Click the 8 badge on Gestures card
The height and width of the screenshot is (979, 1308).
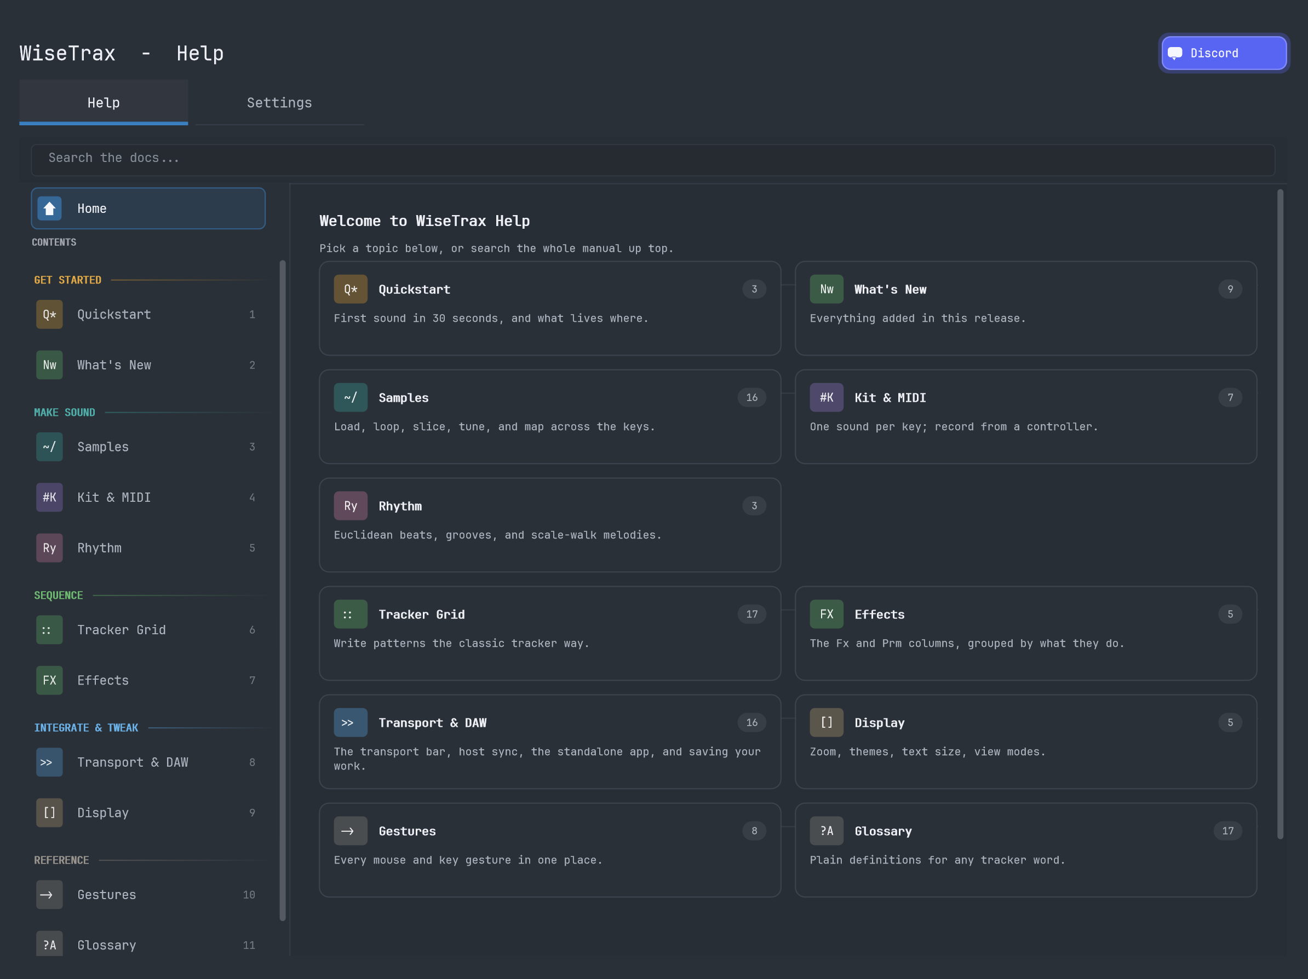point(754,831)
